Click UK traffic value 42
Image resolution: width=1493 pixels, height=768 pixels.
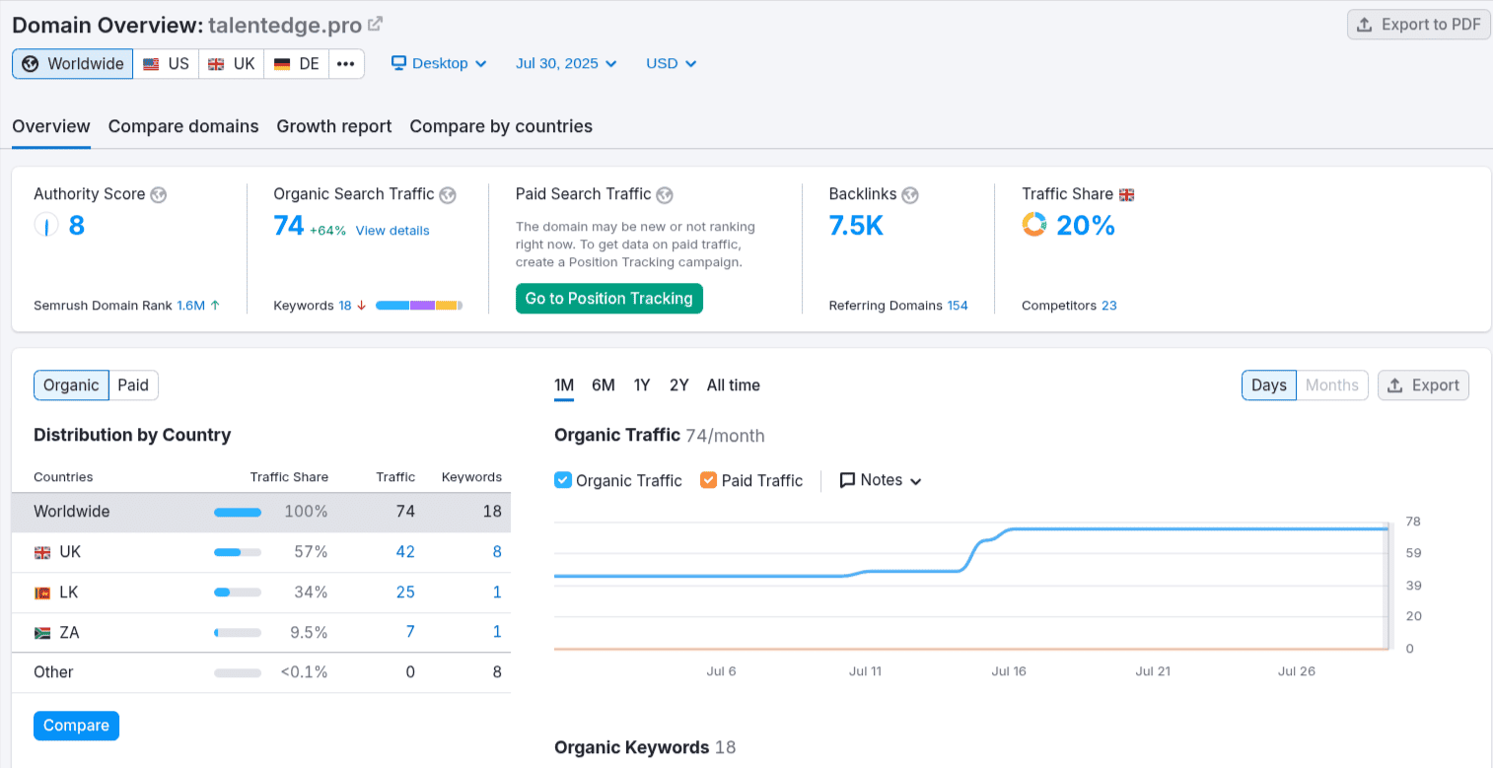(405, 552)
